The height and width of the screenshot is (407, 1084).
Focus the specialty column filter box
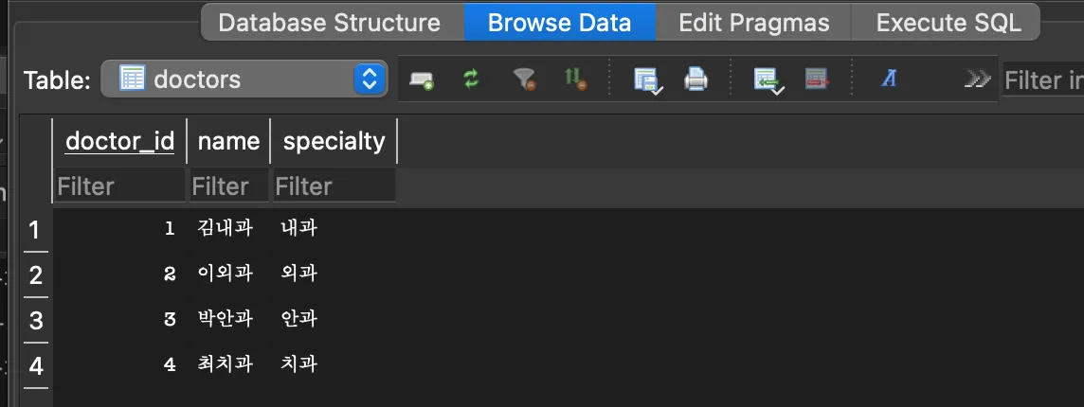point(334,186)
